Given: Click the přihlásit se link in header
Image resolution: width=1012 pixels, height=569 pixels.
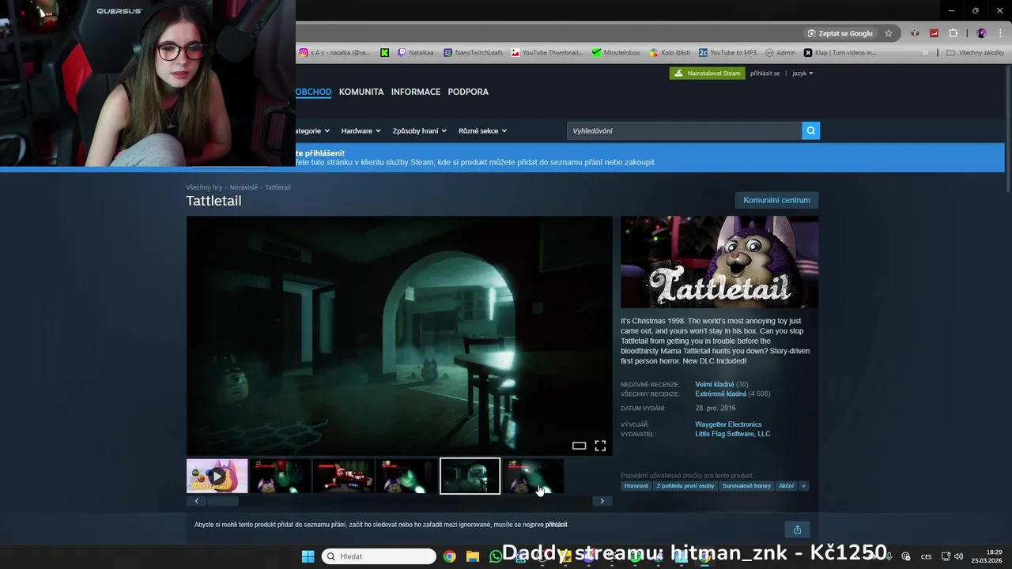Looking at the screenshot, I should [x=765, y=73].
